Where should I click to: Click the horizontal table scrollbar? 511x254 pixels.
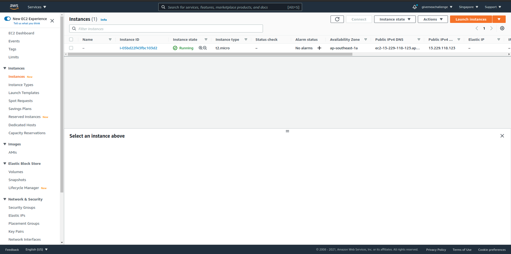point(210,54)
